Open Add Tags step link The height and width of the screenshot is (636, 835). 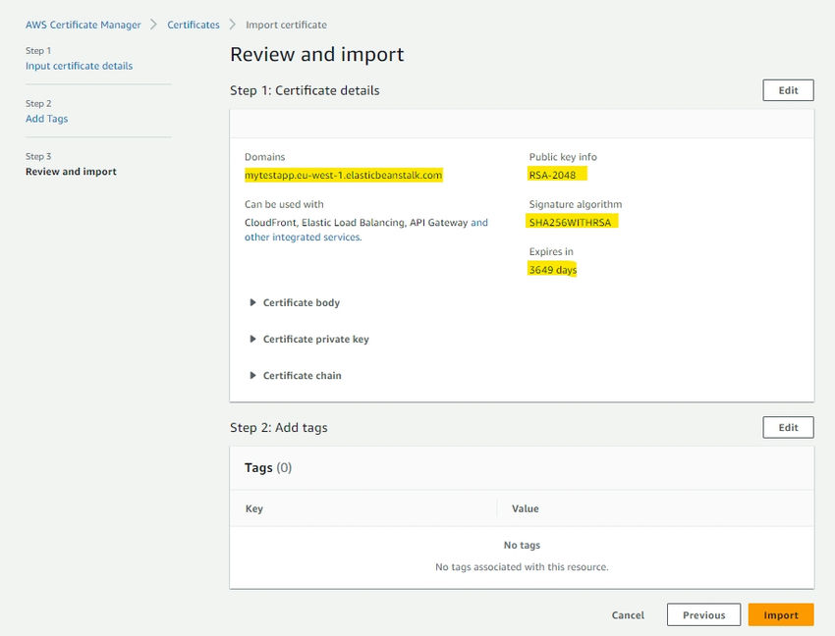click(x=47, y=119)
